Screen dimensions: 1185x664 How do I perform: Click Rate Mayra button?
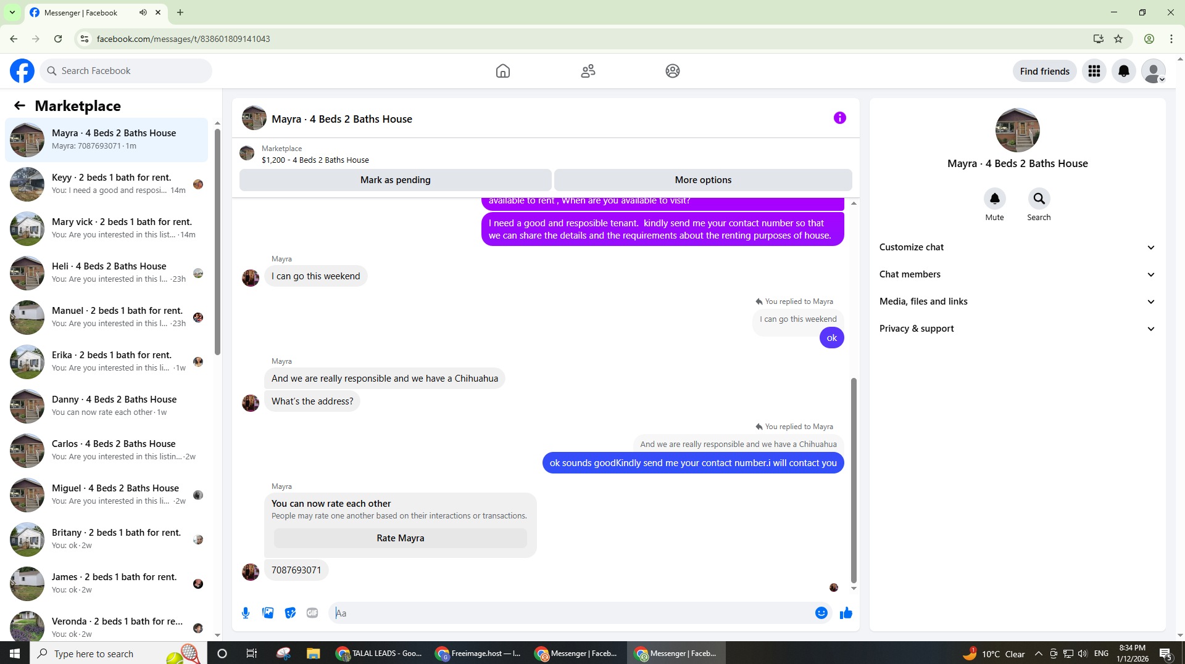[401, 538]
